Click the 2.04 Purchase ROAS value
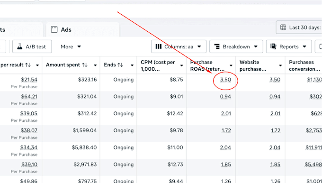 click(x=225, y=147)
